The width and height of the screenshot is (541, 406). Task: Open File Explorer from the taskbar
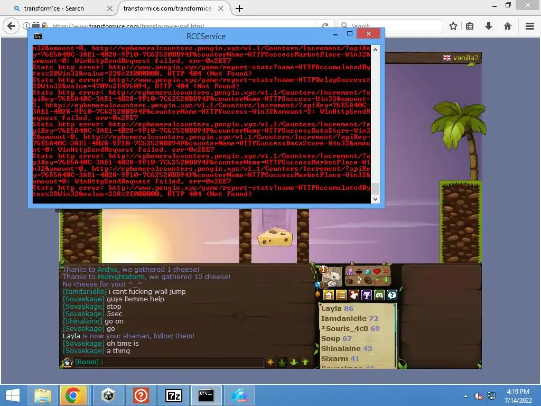[x=42, y=395]
